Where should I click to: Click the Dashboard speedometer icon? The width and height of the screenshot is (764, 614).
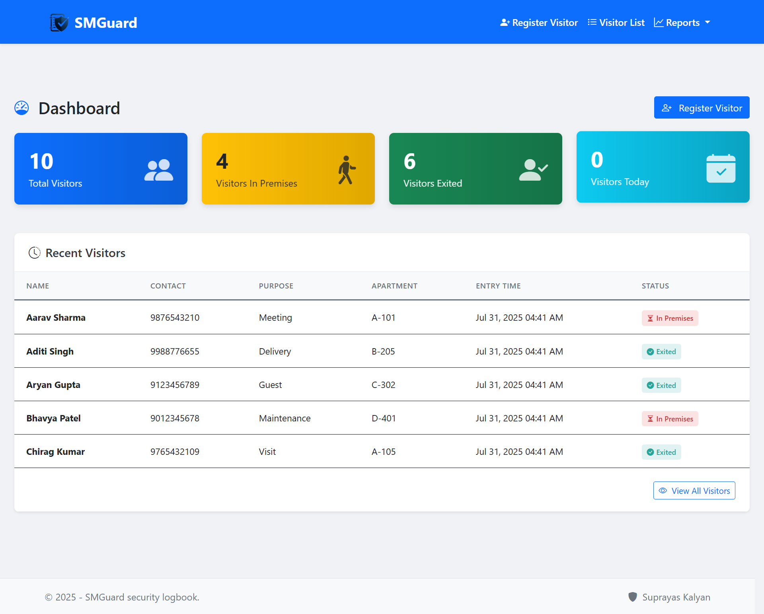21,108
